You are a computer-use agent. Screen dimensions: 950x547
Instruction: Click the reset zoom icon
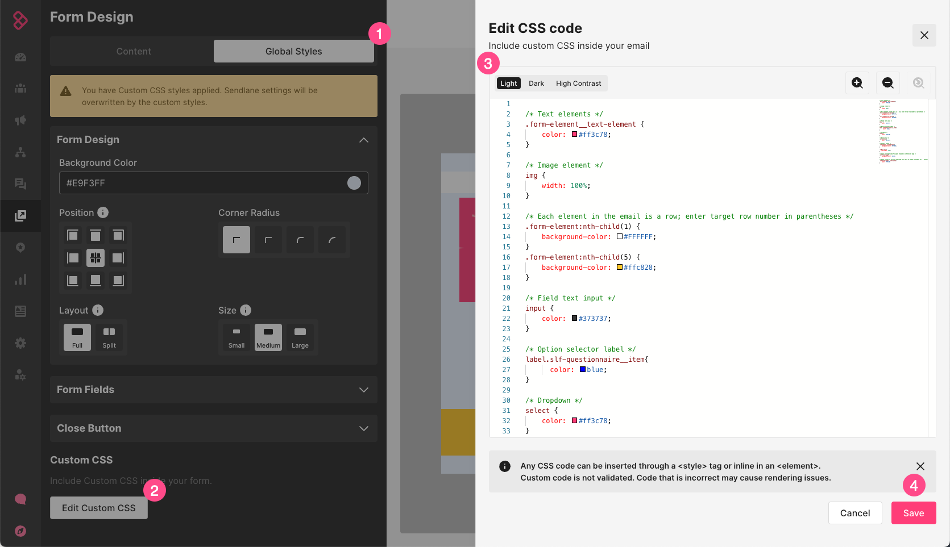(x=918, y=83)
